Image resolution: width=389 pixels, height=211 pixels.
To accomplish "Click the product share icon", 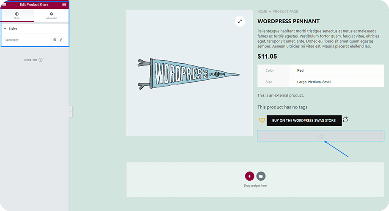I will 321,136.
